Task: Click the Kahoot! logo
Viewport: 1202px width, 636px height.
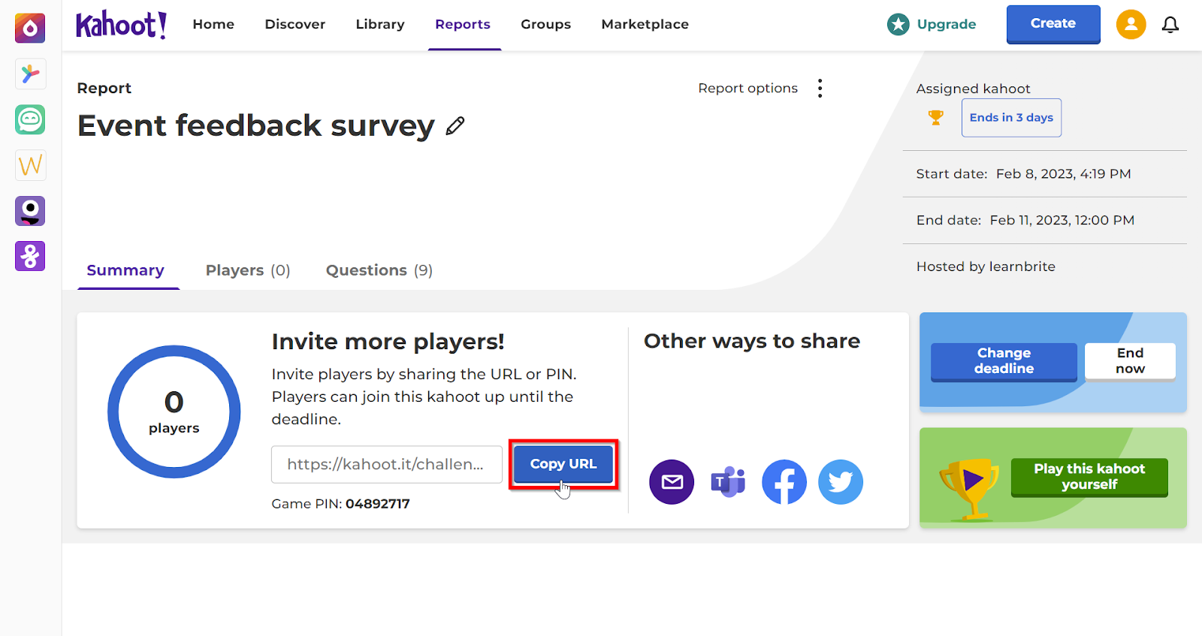Action: tap(121, 25)
